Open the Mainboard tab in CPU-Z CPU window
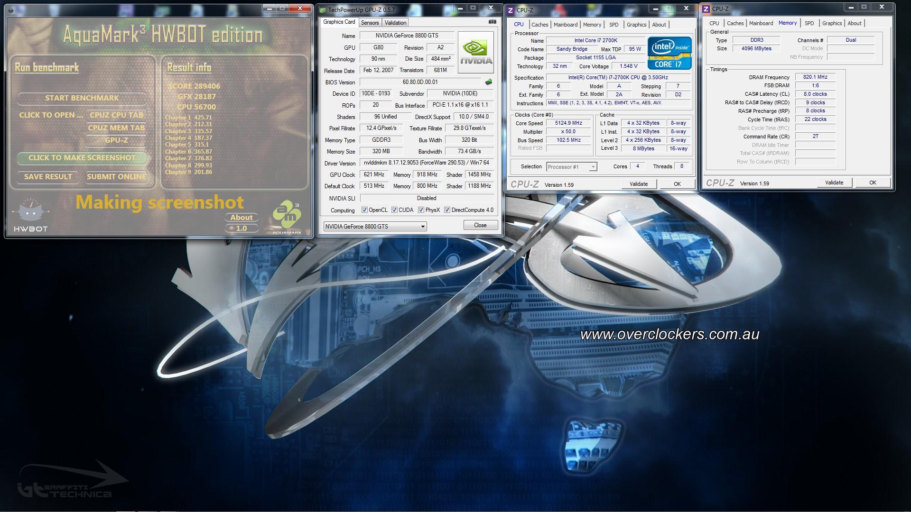This screenshot has width=911, height=512. click(x=566, y=25)
